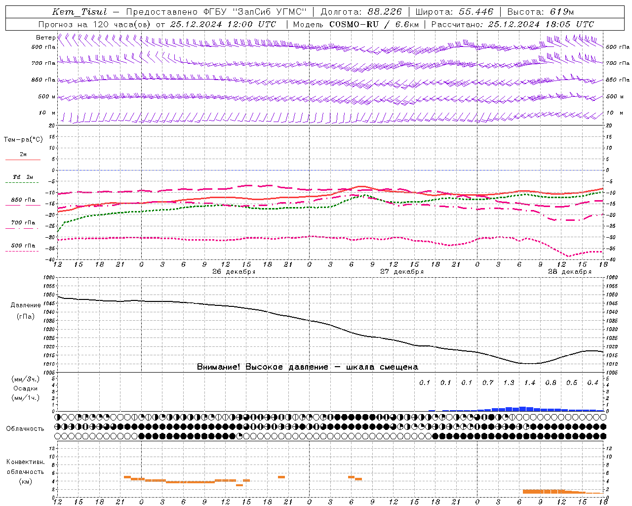Click 'Прогноз на 120 часа(ов)' forecast text
Image resolution: width=632 pixels, height=506 pixels.
pos(95,24)
